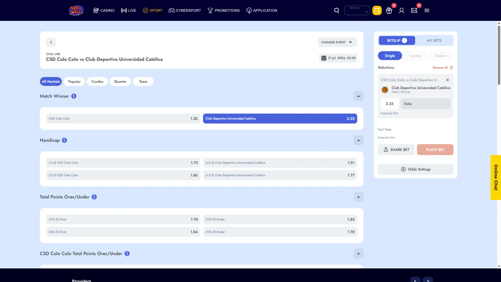Click the Remove All link
The width and height of the screenshot is (501, 282).
point(440,68)
